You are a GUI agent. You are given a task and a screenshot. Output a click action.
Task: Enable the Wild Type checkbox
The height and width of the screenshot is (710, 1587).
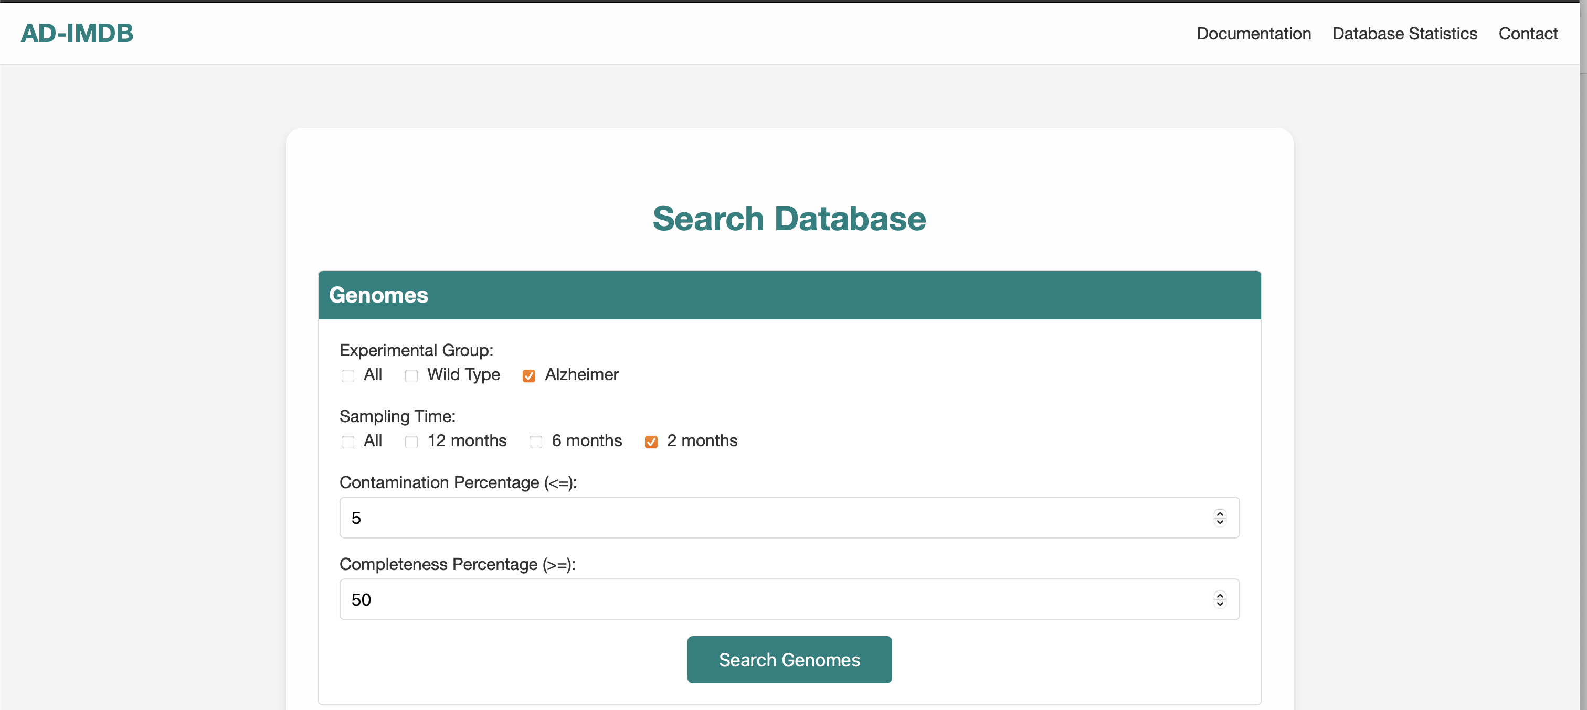[x=411, y=375]
